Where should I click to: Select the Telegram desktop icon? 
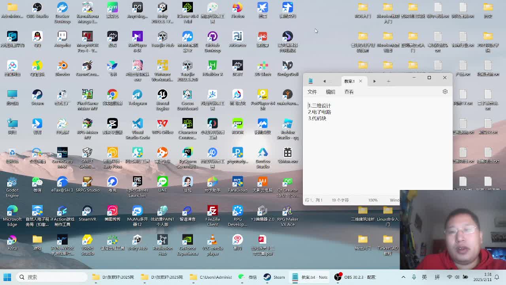(138, 97)
